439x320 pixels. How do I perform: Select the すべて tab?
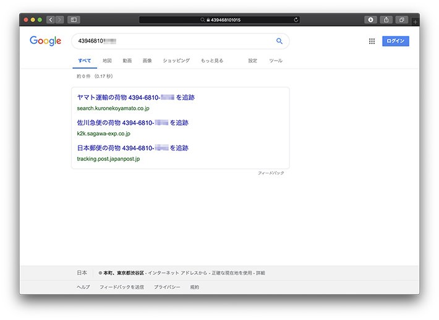[85, 61]
